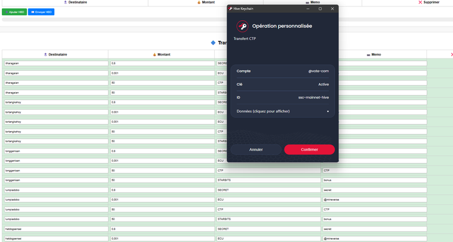Maximize the Hive Keychain window
Viewport: 453px width, 242px height.
320,9
